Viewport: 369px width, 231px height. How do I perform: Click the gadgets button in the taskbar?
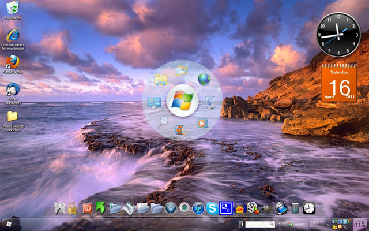point(297,224)
